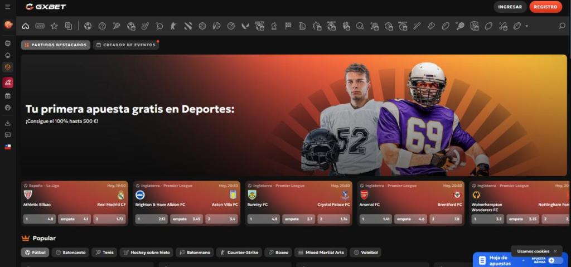The height and width of the screenshot is (267, 571).
Task: Open live chat support icon in sidebar
Action: point(8,135)
